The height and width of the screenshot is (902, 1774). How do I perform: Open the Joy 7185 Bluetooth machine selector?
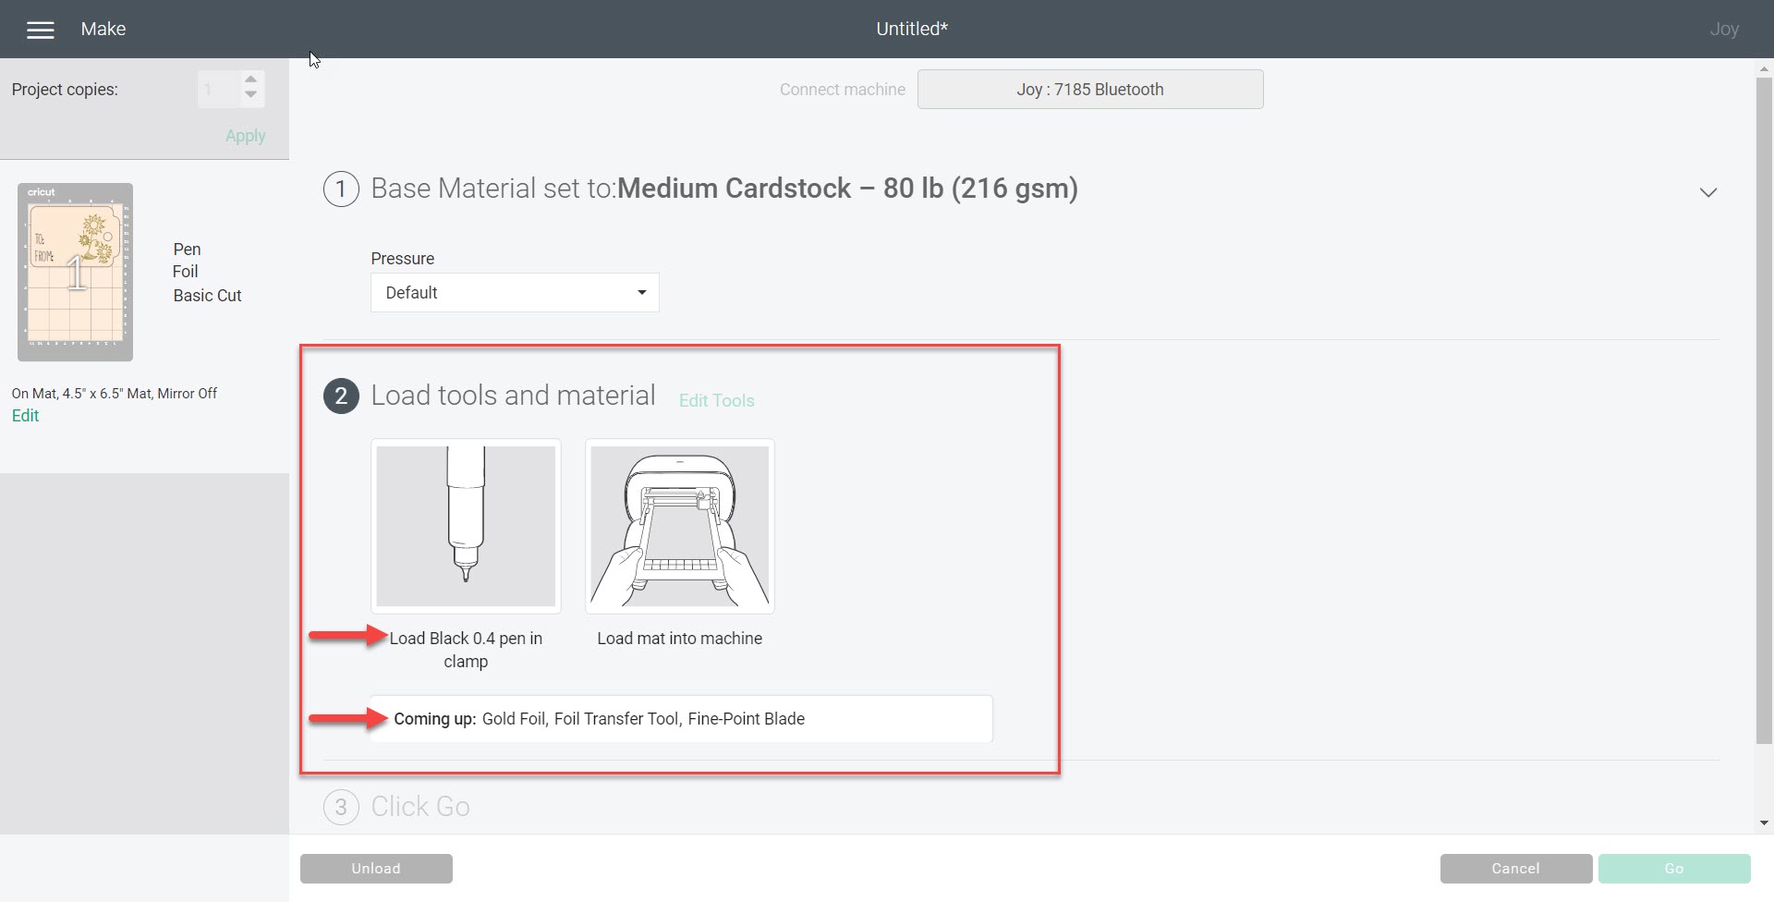pyautogui.click(x=1089, y=90)
